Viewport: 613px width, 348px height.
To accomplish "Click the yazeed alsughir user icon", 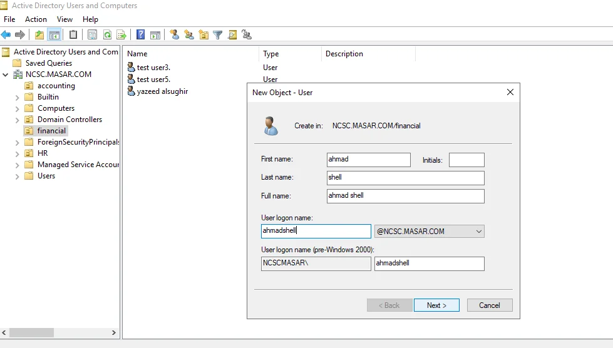I will coord(131,91).
